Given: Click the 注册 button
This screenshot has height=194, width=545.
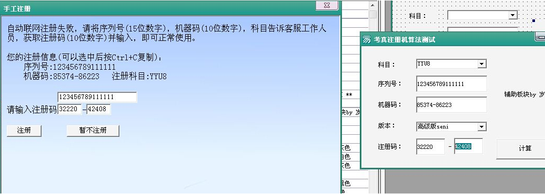Looking at the screenshot, I should pos(24,131).
